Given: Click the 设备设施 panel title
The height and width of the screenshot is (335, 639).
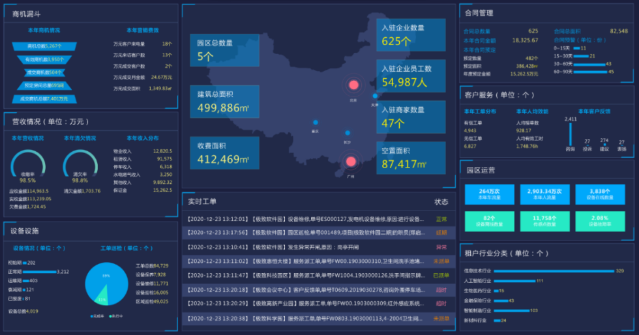Looking at the screenshot, I should (25, 231).
